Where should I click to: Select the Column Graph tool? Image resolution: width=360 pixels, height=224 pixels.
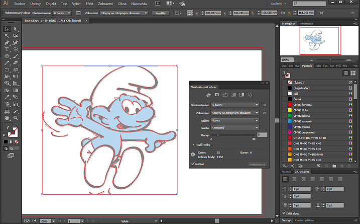(16, 104)
